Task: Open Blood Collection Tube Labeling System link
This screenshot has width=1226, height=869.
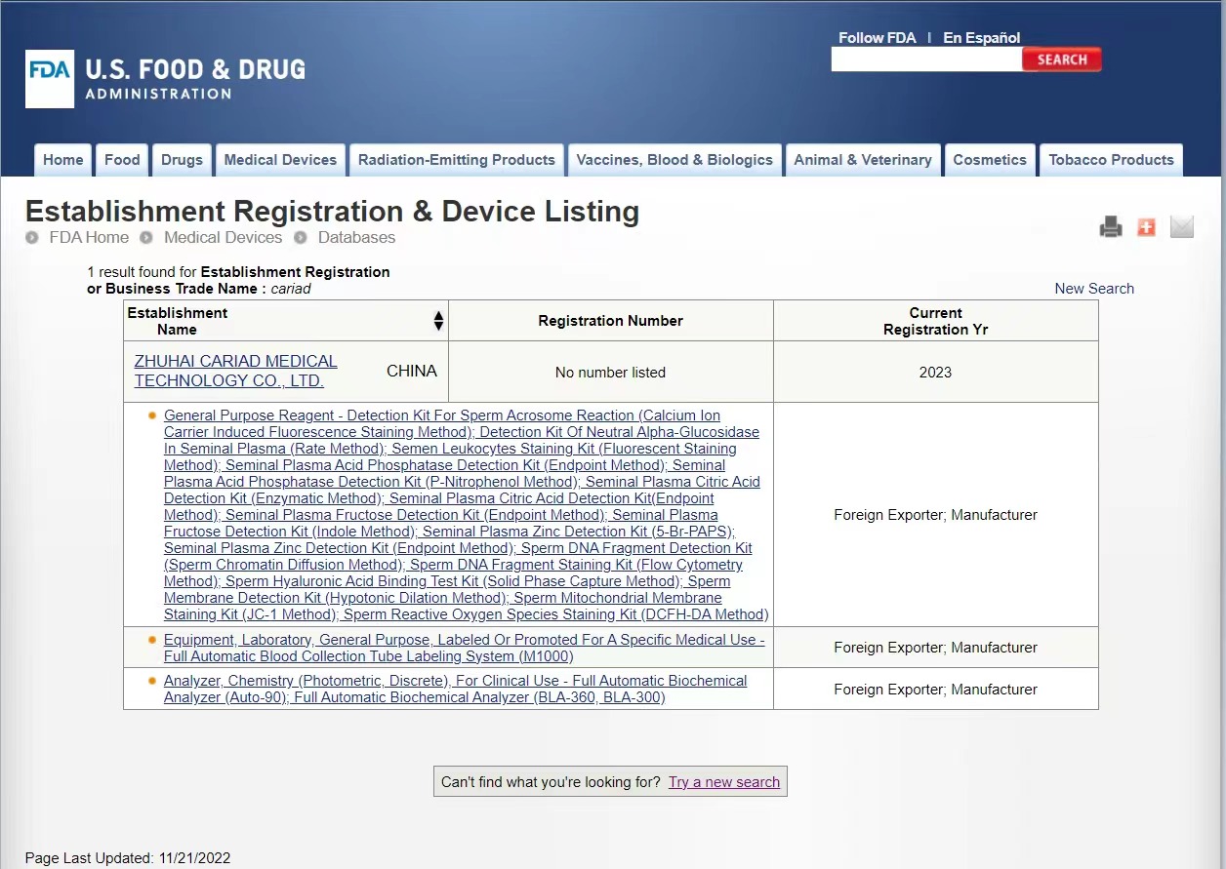Action: (464, 648)
